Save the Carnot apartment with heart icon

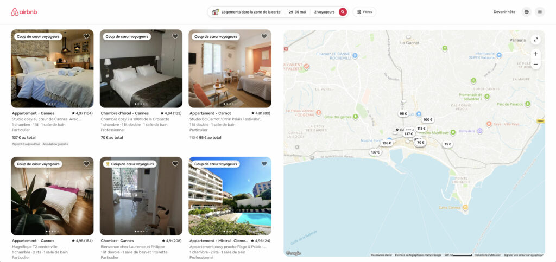point(264,36)
